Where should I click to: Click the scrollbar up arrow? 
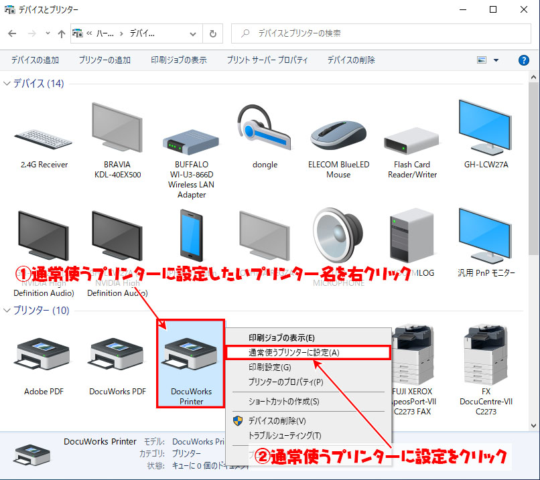pos(533,78)
